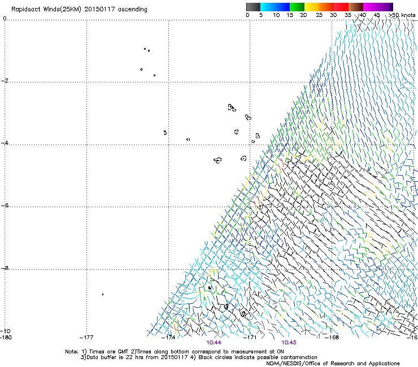Click the 'Rapidsact Winds(25KM) 20150117 ascending' title
Screen dimensions: 418x367
tap(79, 10)
